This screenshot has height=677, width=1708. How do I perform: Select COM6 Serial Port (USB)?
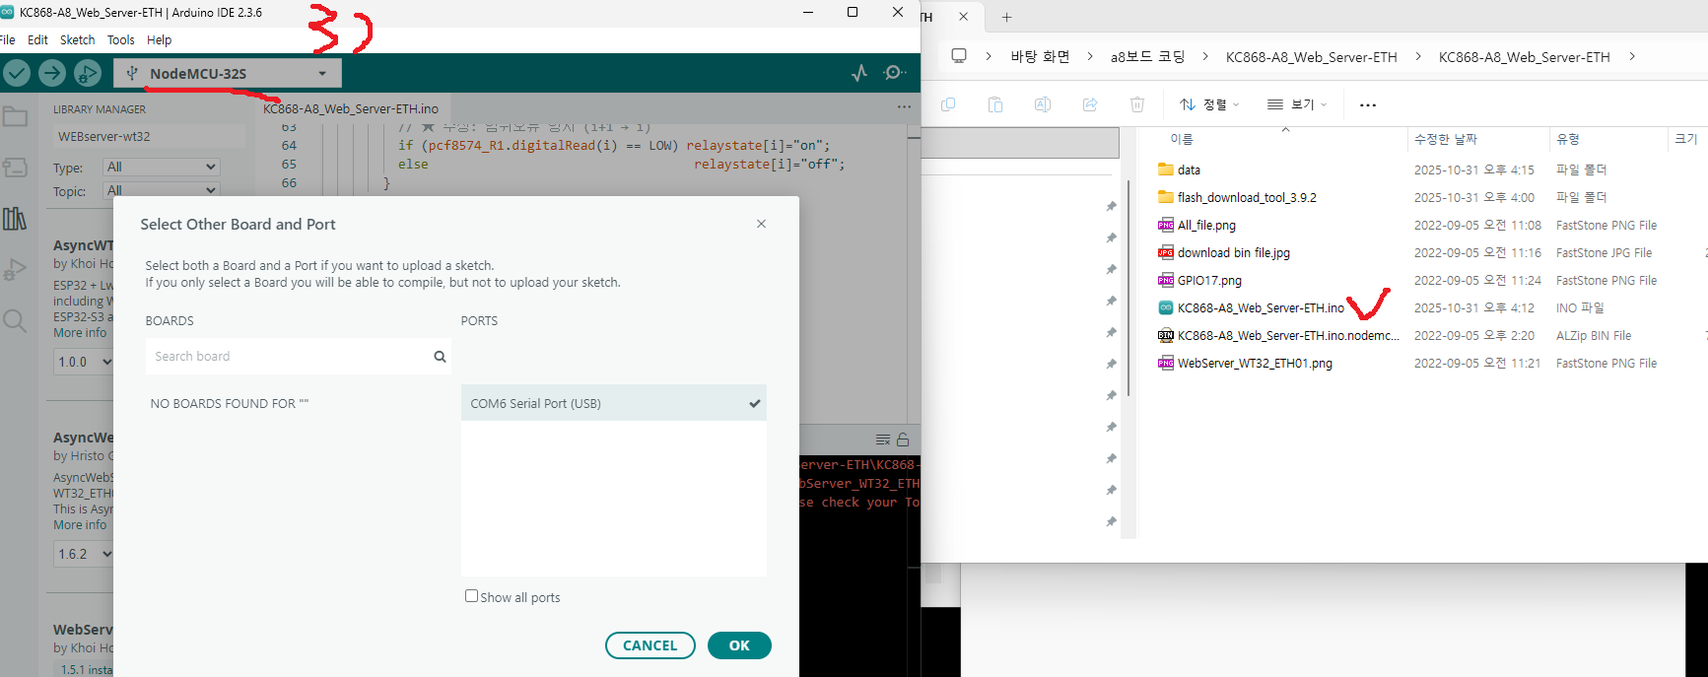point(613,403)
